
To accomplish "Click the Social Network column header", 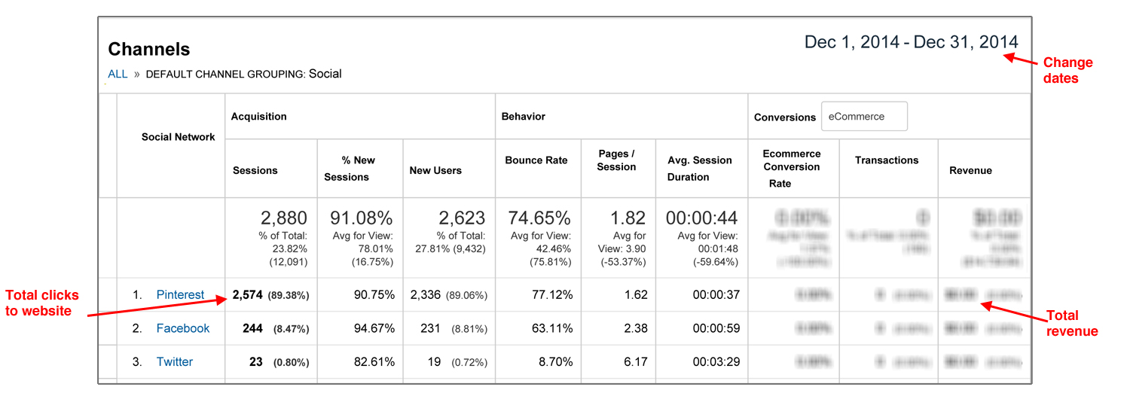I will point(179,137).
